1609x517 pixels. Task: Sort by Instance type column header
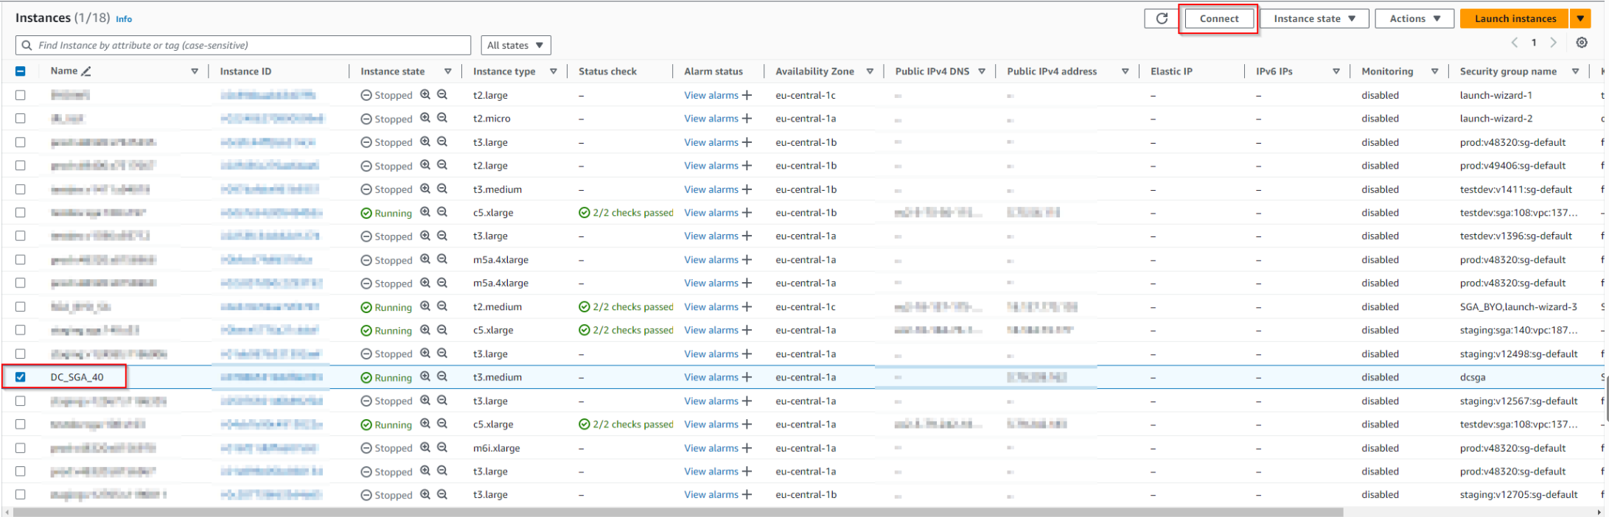click(x=504, y=71)
